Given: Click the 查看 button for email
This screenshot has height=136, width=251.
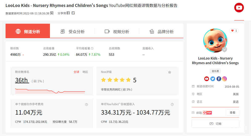Looking at the screenshot, I should pos(232,112).
